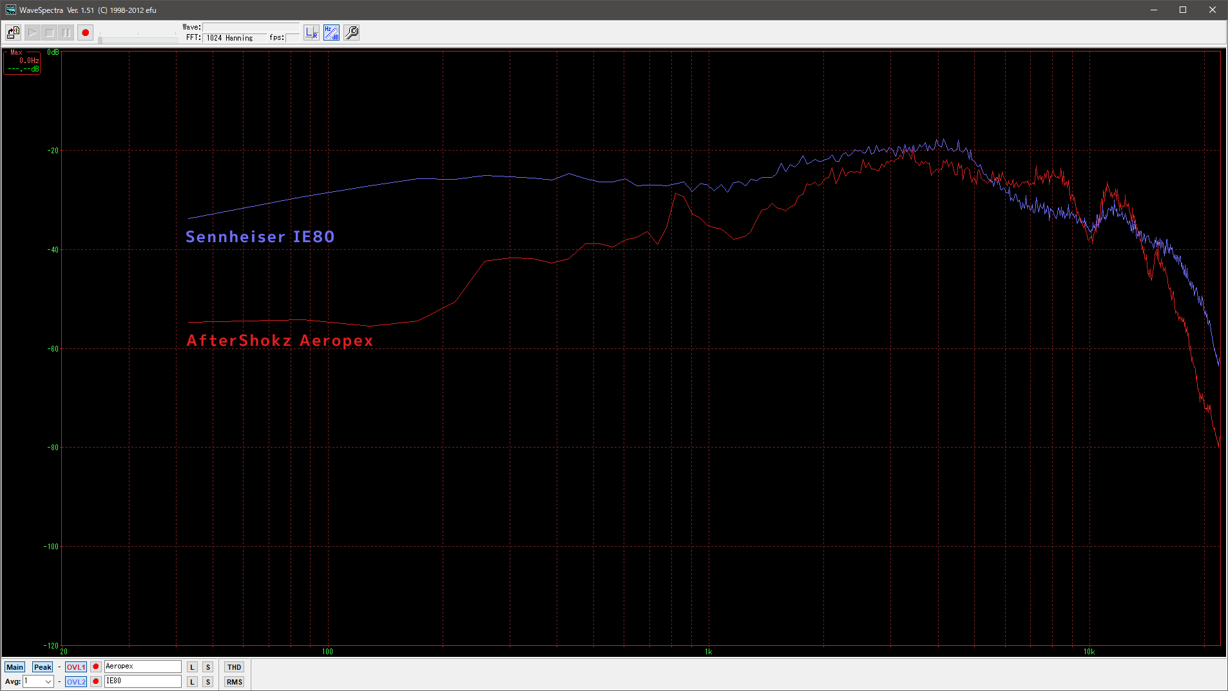This screenshot has width=1228, height=691.
Task: Click the OVL1 red capture dot
Action: [96, 667]
